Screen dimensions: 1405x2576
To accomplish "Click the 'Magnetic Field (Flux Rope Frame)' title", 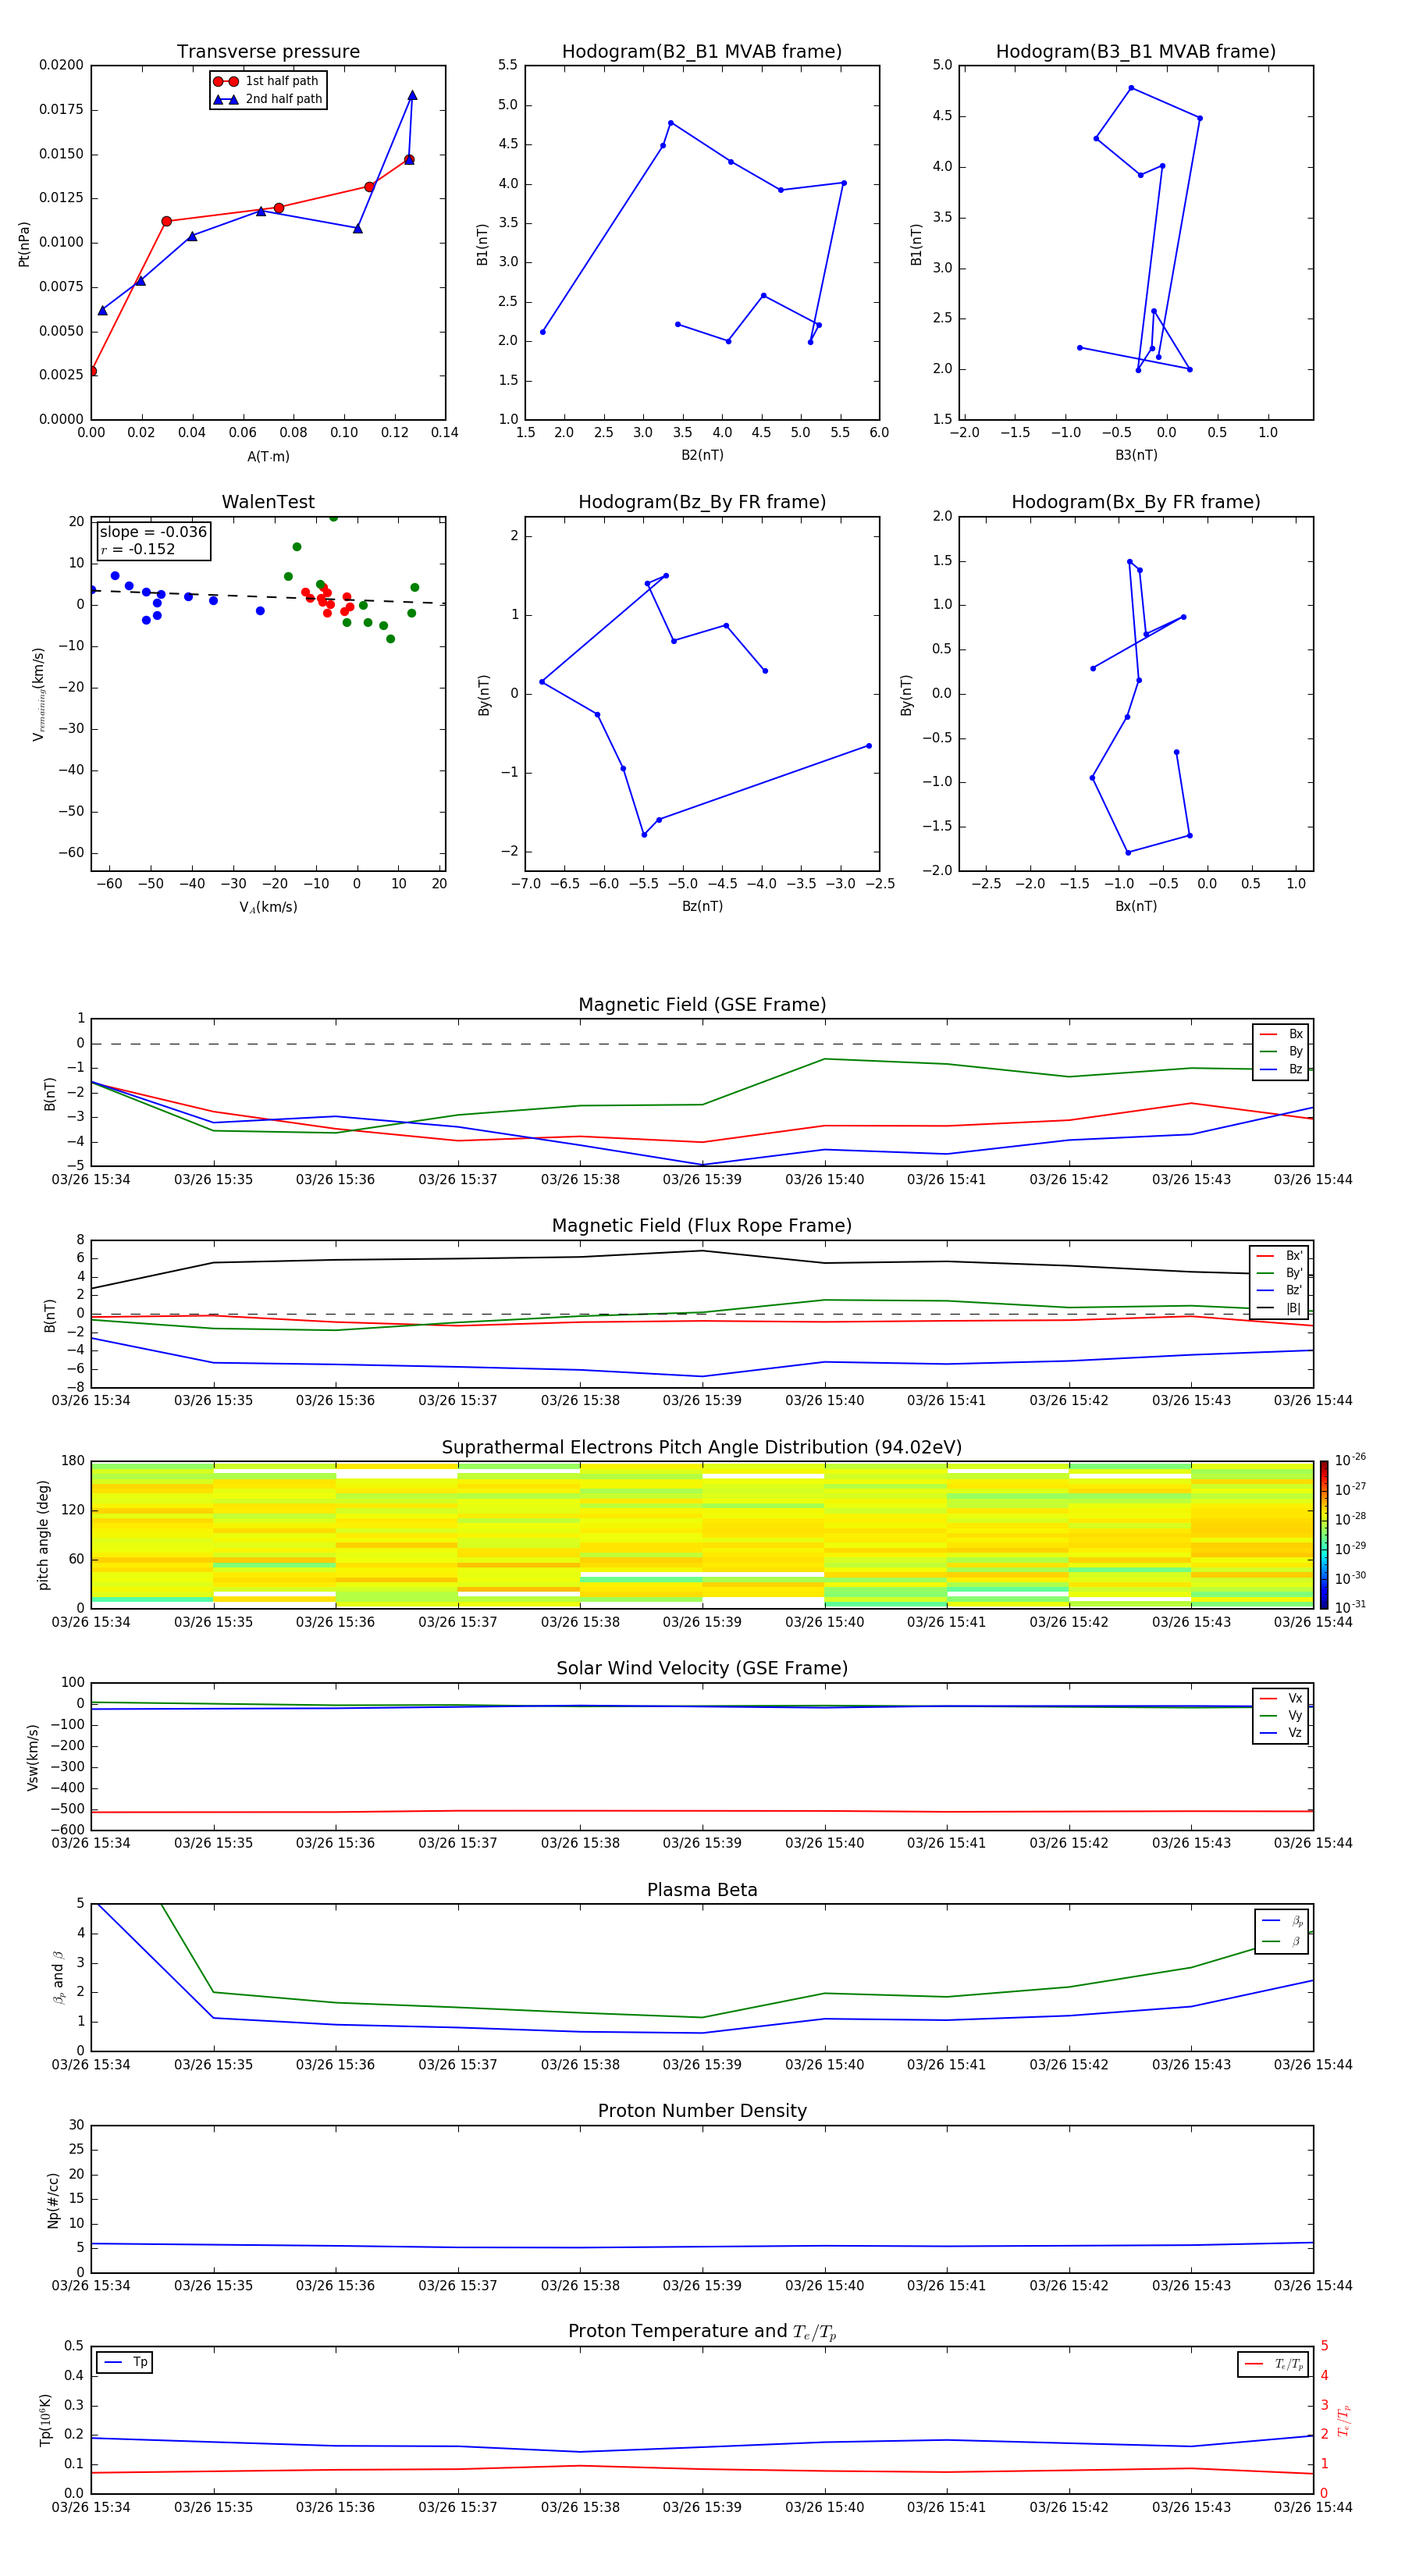I will click(702, 1226).
